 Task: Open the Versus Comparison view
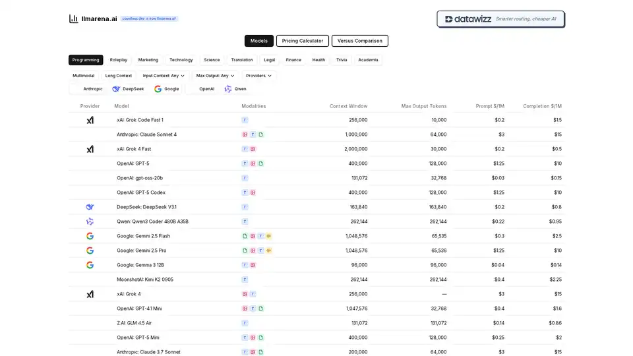point(359,41)
